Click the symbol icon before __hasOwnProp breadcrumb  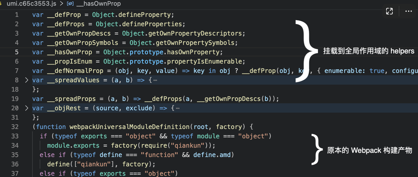[70, 4]
